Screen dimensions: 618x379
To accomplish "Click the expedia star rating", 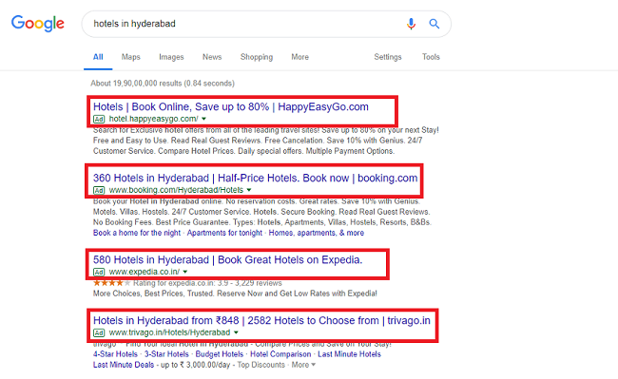I will click(x=111, y=283).
